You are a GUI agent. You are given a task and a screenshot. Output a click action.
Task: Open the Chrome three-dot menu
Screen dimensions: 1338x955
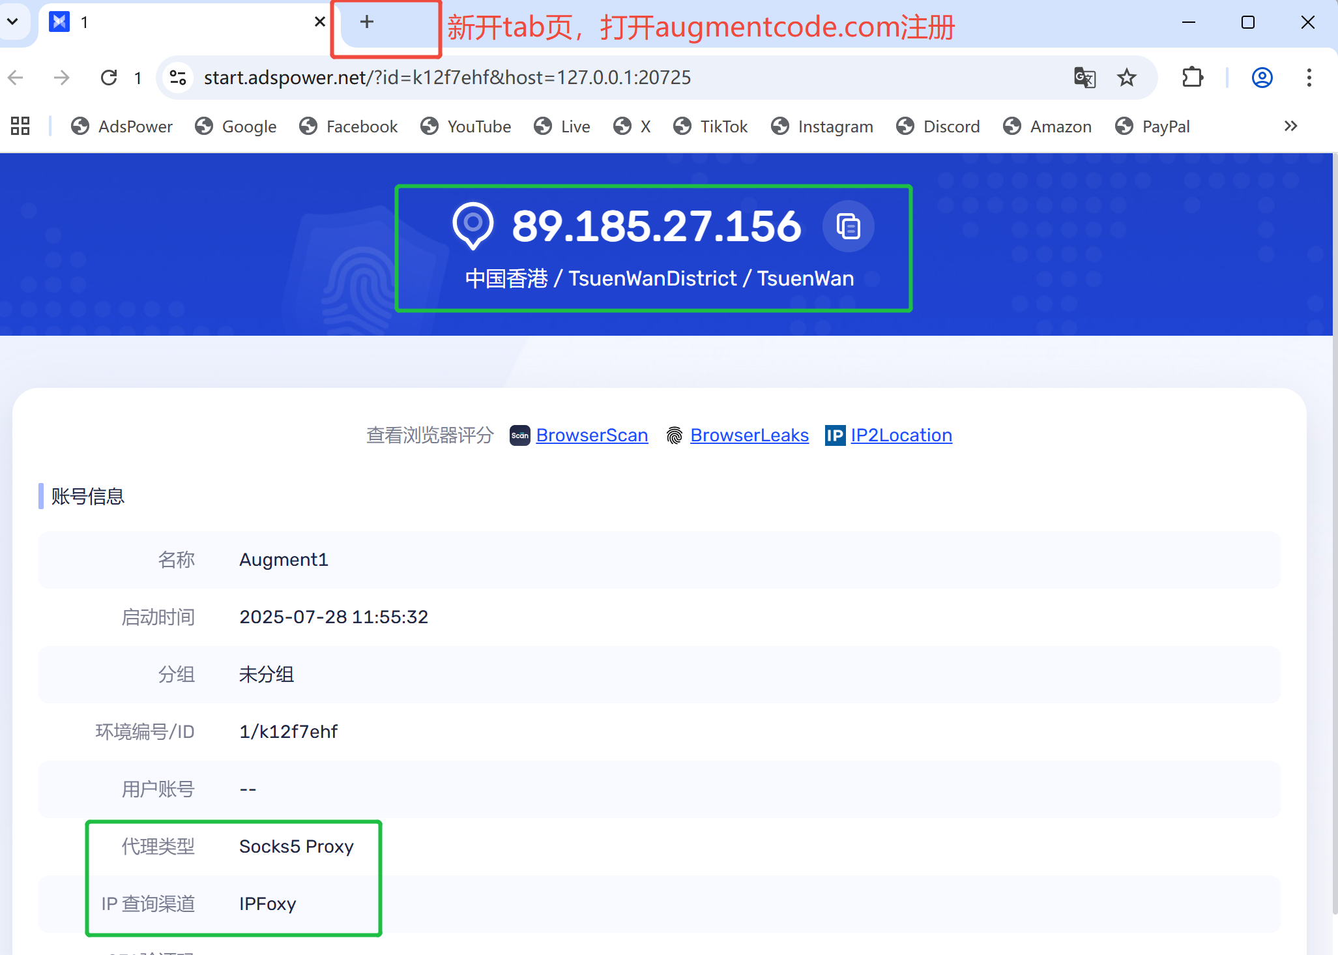click(x=1309, y=78)
